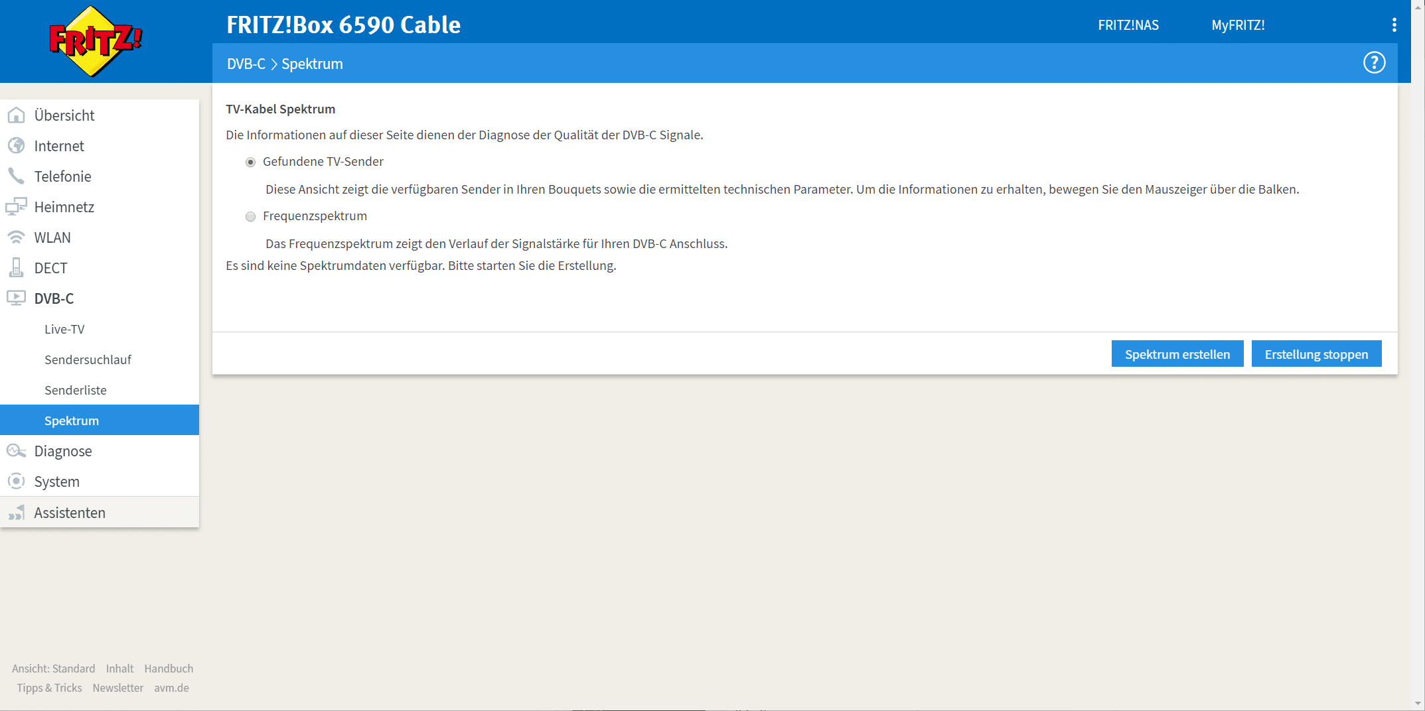This screenshot has width=1425, height=711.
Task: Click the Diagnose icon in sidebar
Action: [x=16, y=451]
